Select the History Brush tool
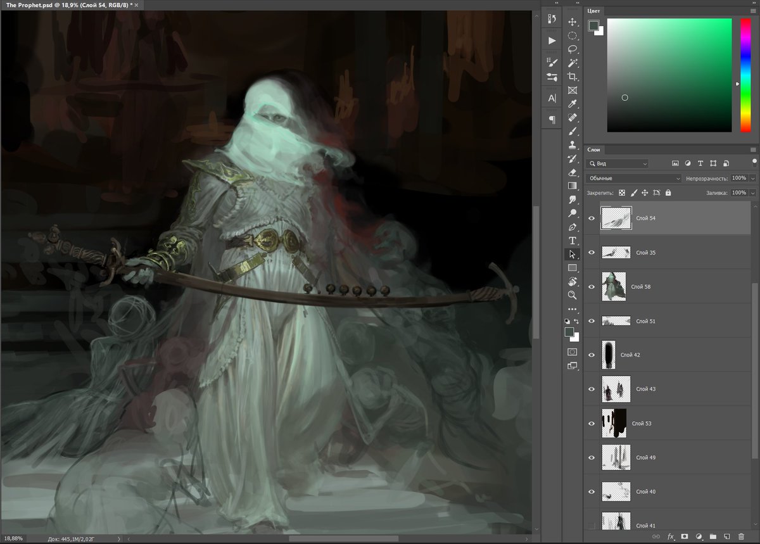The width and height of the screenshot is (760, 544). [x=573, y=158]
